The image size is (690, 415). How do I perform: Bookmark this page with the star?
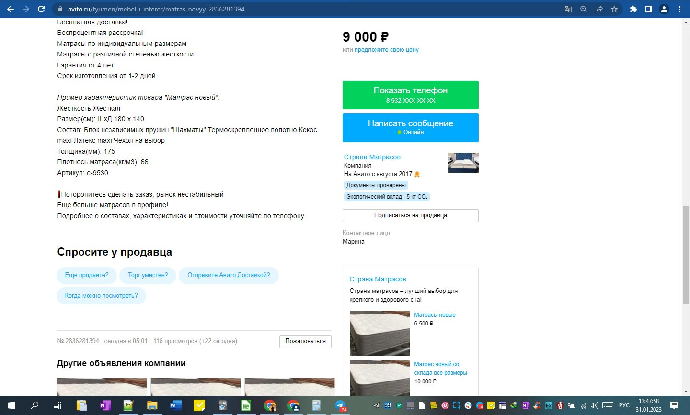click(x=614, y=9)
